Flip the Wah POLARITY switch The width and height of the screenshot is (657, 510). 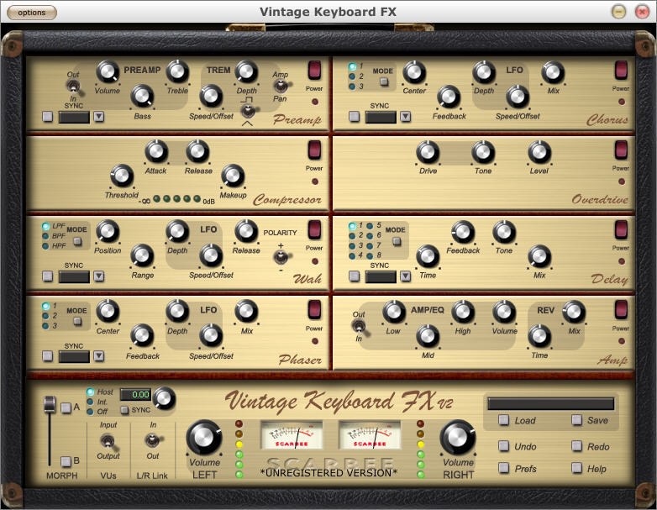pos(281,257)
